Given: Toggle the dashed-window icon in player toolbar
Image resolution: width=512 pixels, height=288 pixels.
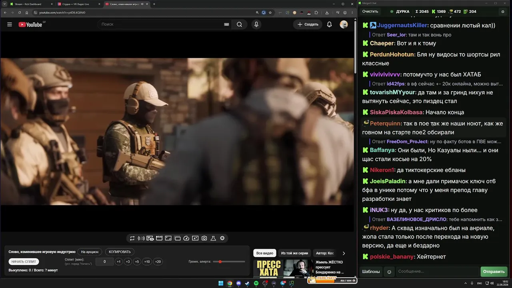Looking at the screenshot, I should pyautogui.click(x=177, y=238).
